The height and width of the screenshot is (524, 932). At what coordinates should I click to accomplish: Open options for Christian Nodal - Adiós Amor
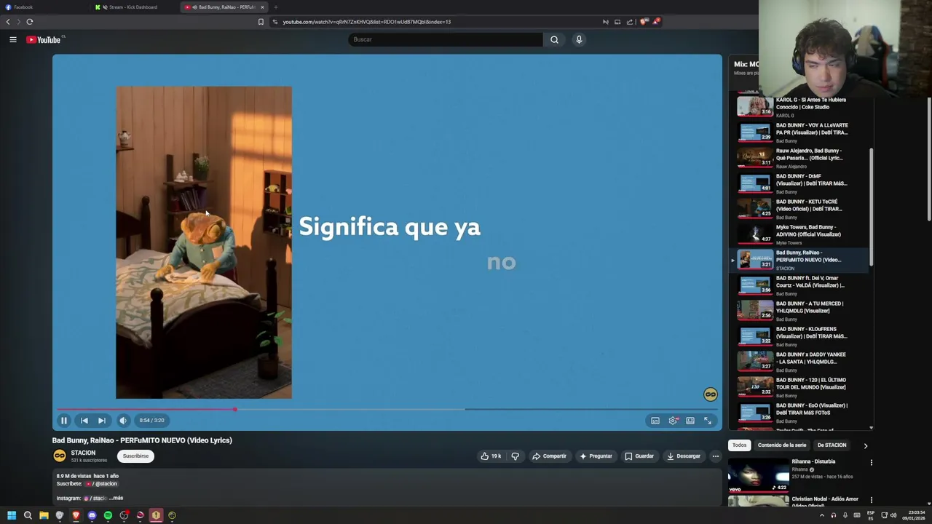871,501
